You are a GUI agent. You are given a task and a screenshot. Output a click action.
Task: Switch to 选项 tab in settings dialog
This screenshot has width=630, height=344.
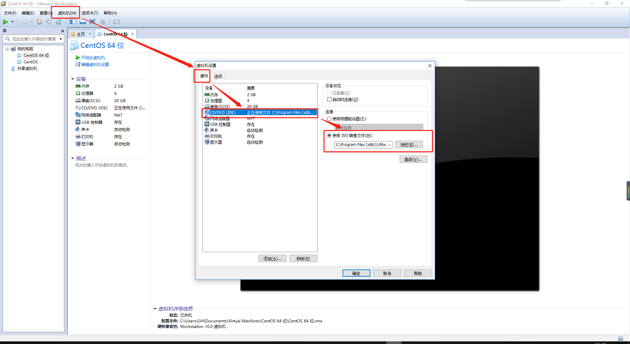point(218,76)
